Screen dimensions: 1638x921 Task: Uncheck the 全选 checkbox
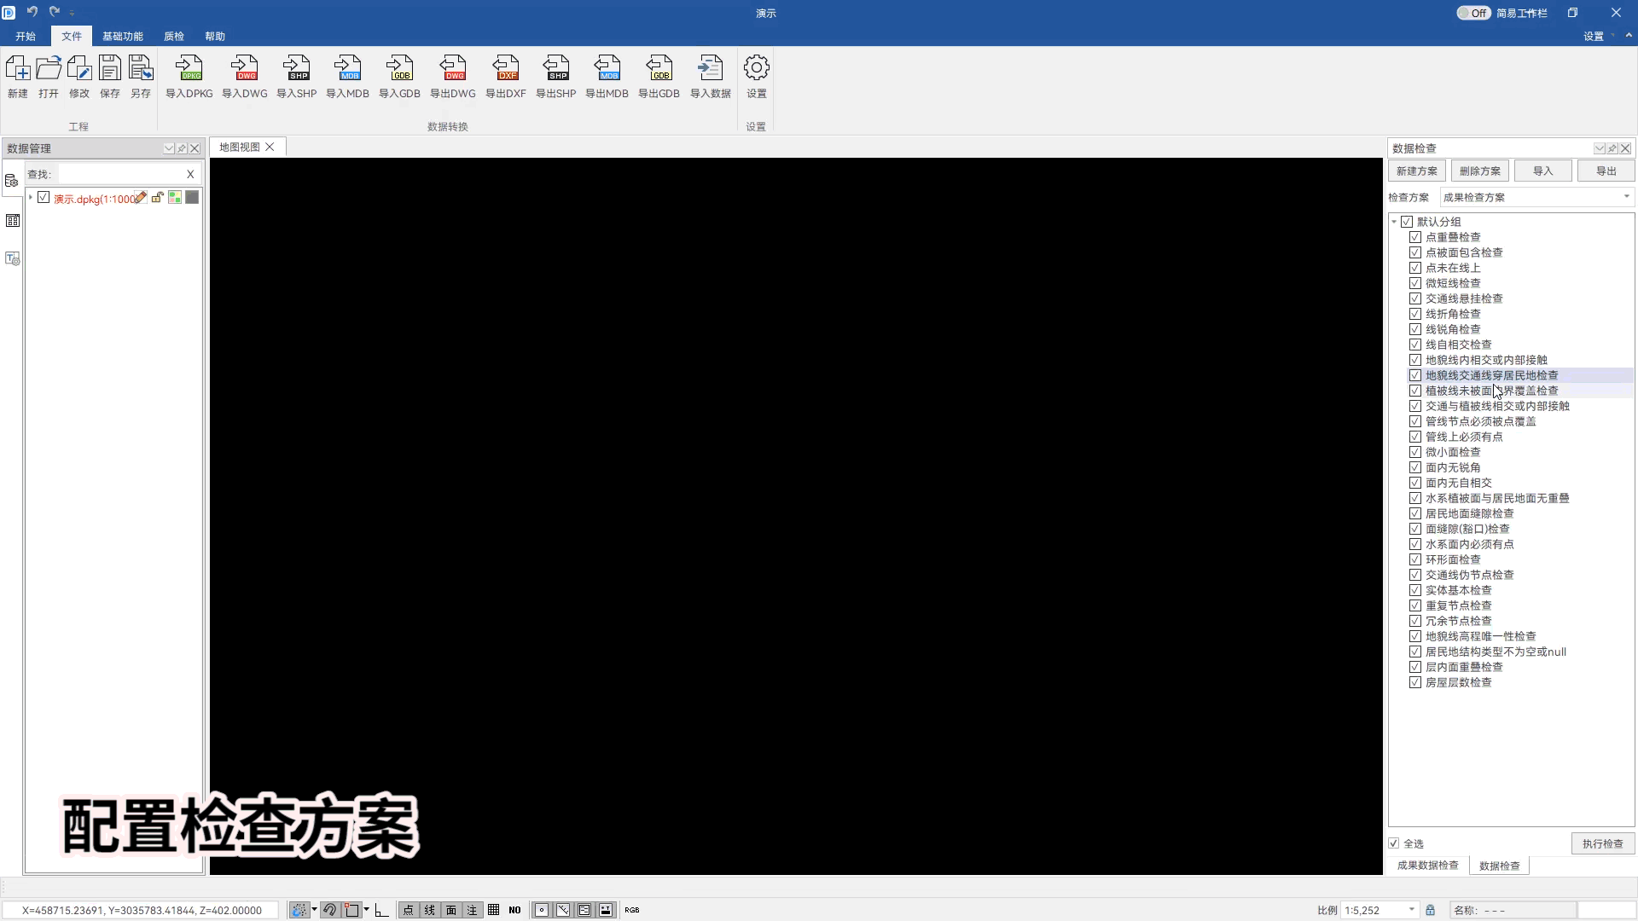point(1396,843)
